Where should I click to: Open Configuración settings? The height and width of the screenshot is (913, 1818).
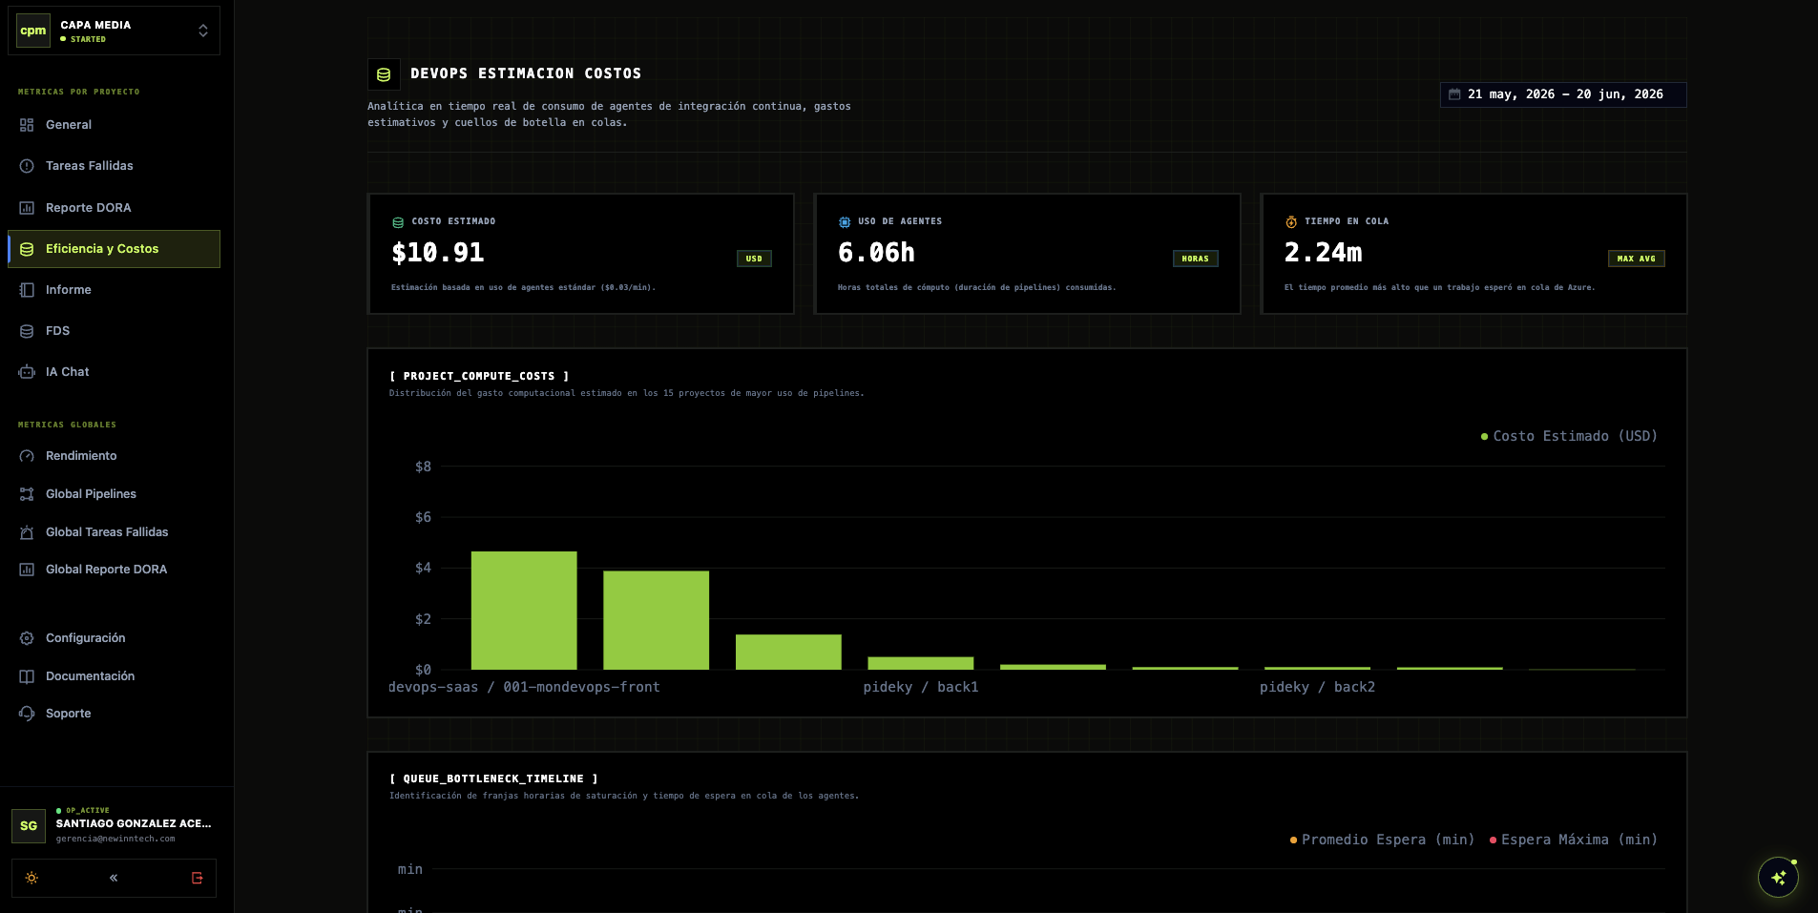114,638
